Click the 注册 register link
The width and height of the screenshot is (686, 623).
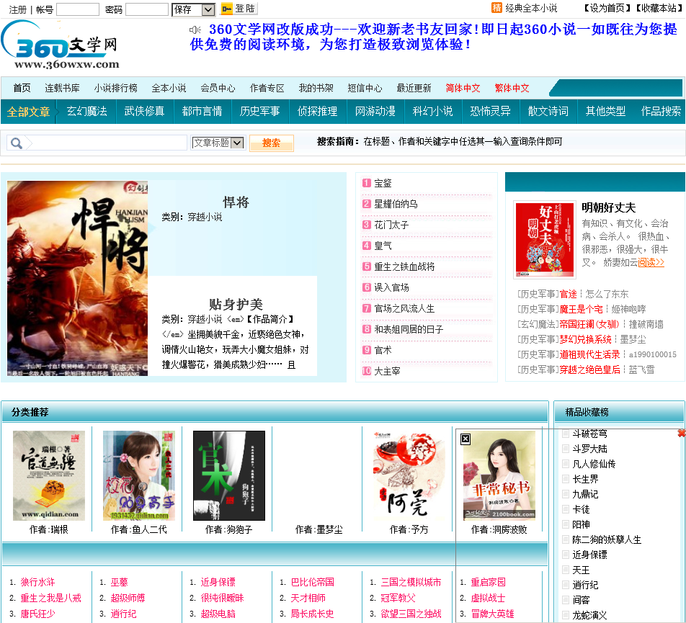(17, 9)
